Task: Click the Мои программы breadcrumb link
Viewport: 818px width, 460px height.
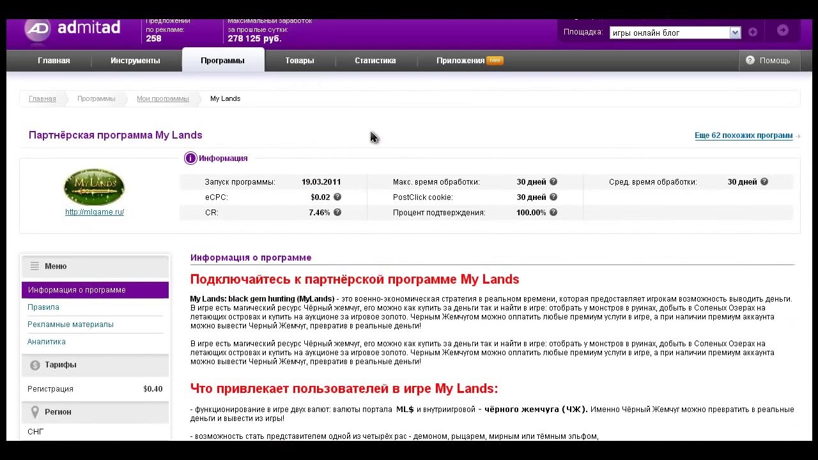Action: coord(163,99)
